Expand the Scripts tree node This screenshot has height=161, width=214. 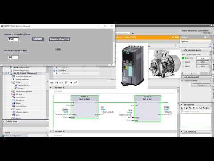tap(11, 109)
